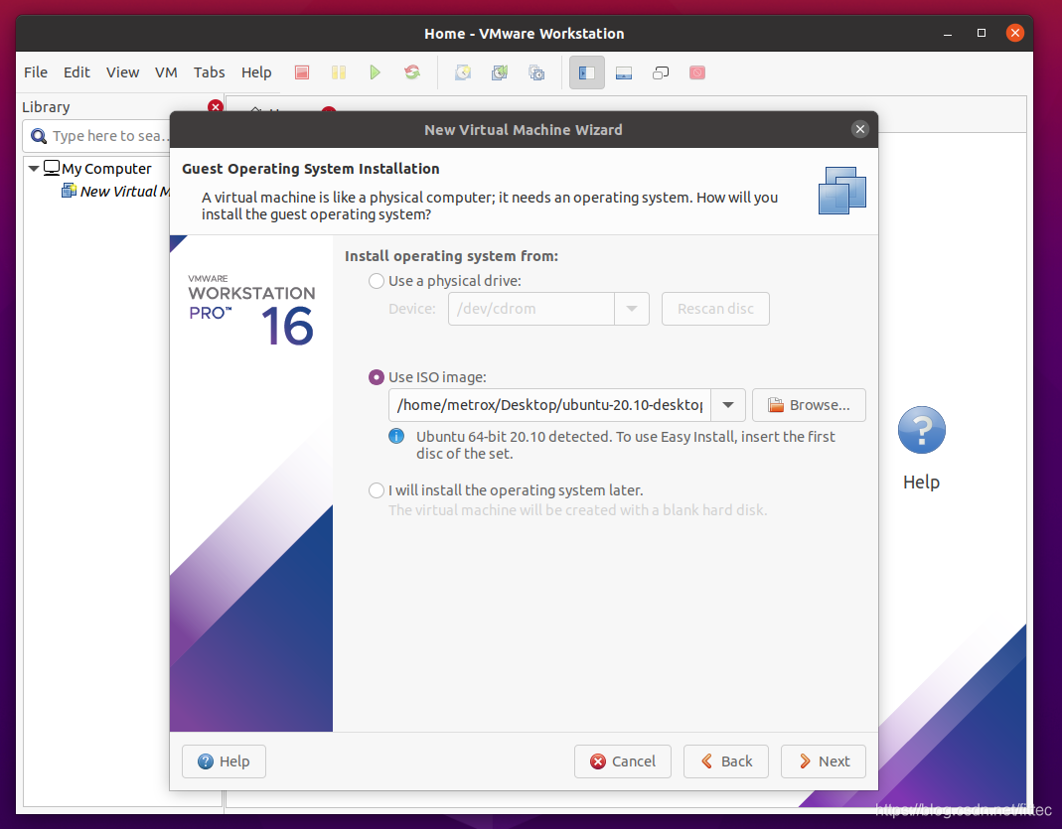Click the Cancel button
The image size is (1062, 829).
(623, 761)
